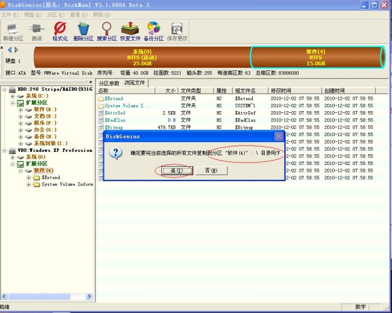
Task: Select 文档(E:) partition in tree
Action: (45, 116)
